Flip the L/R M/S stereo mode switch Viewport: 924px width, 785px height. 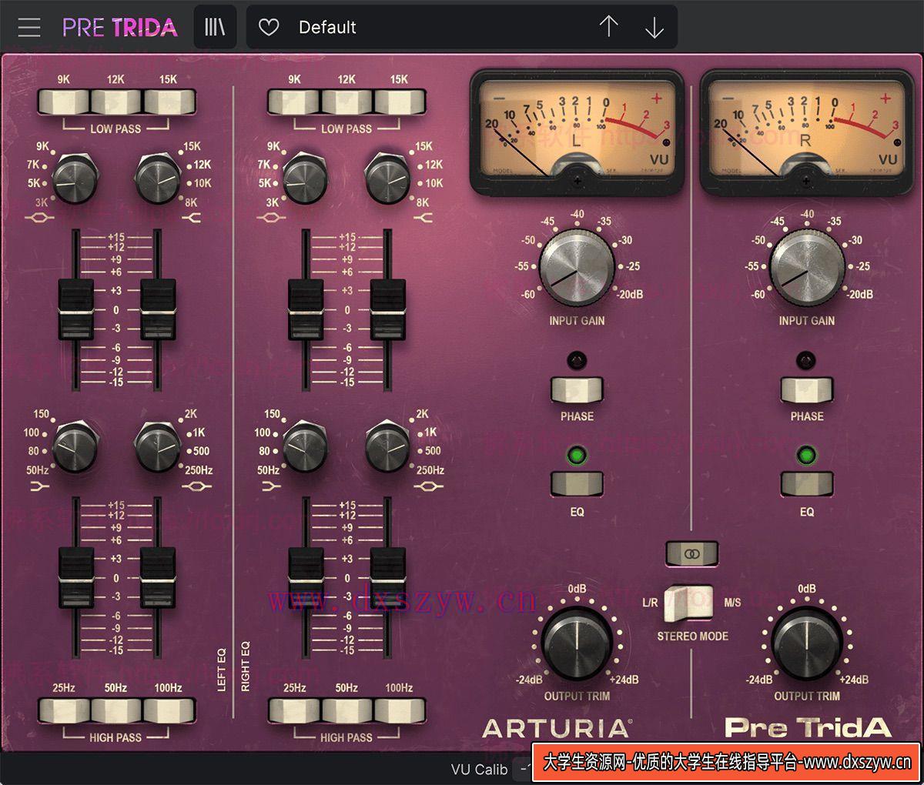(688, 603)
